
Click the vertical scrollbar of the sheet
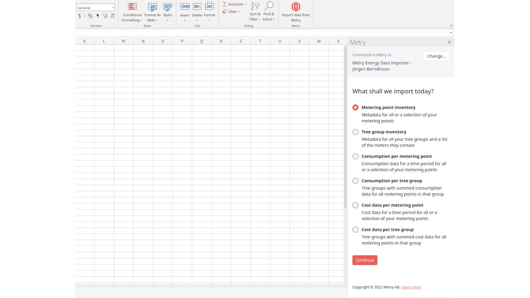click(x=345, y=126)
